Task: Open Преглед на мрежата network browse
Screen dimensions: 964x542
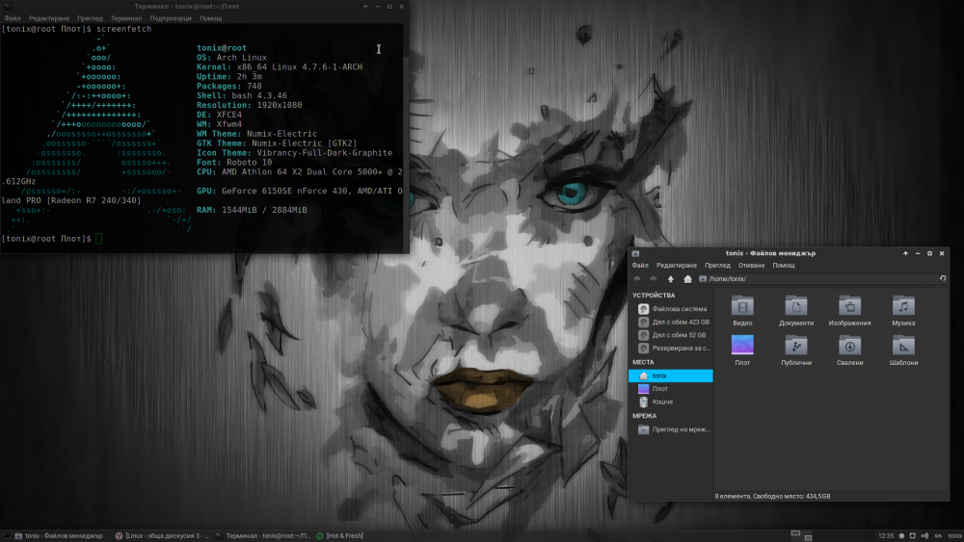Action: pyautogui.click(x=671, y=429)
